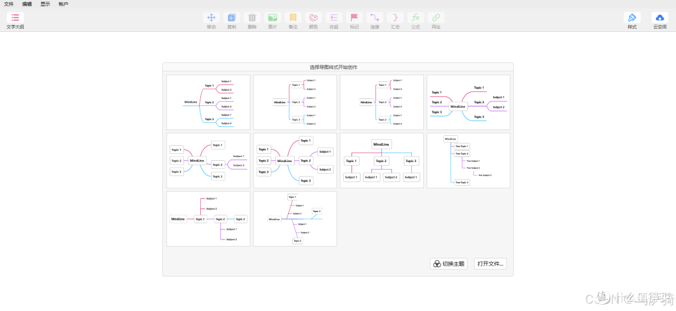Click the 复制 copy icon
Image resolution: width=676 pixels, height=311 pixels.
(232, 18)
